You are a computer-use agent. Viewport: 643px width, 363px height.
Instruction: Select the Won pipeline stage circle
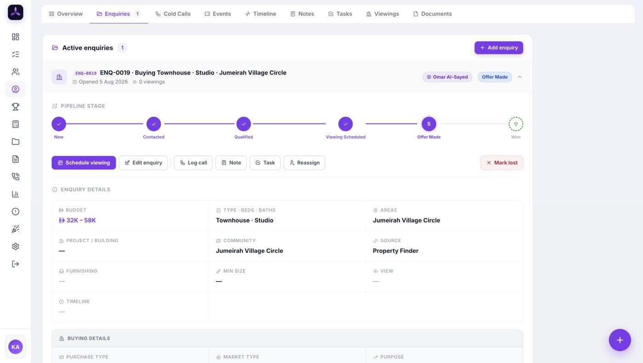[x=516, y=124]
